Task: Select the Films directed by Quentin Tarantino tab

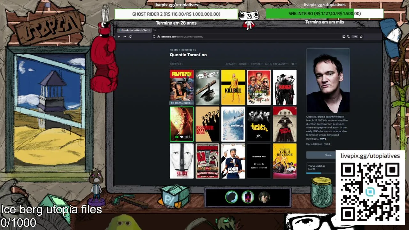Action: pos(134,30)
